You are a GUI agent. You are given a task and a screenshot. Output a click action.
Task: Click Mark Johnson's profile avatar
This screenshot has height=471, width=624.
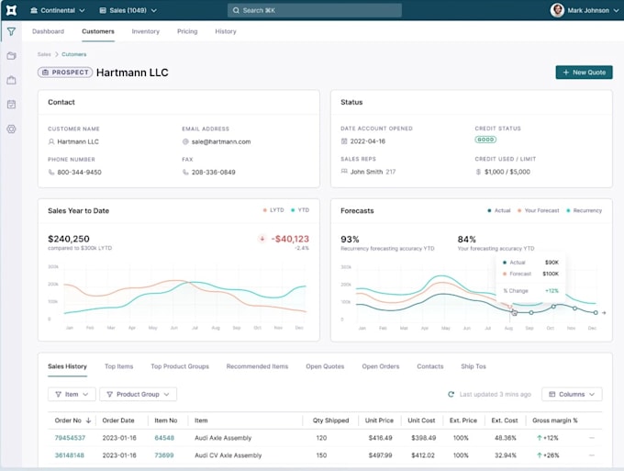click(557, 10)
